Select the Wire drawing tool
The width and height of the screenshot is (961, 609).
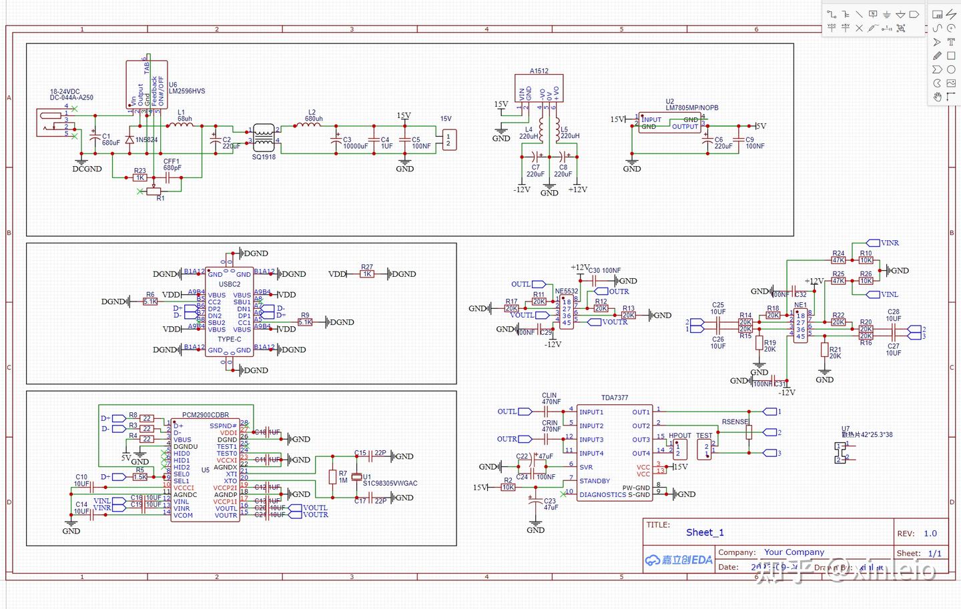pos(832,14)
